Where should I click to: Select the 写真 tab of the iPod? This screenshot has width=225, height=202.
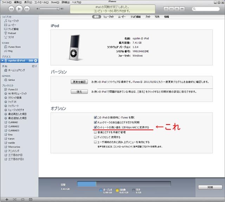point(157,17)
